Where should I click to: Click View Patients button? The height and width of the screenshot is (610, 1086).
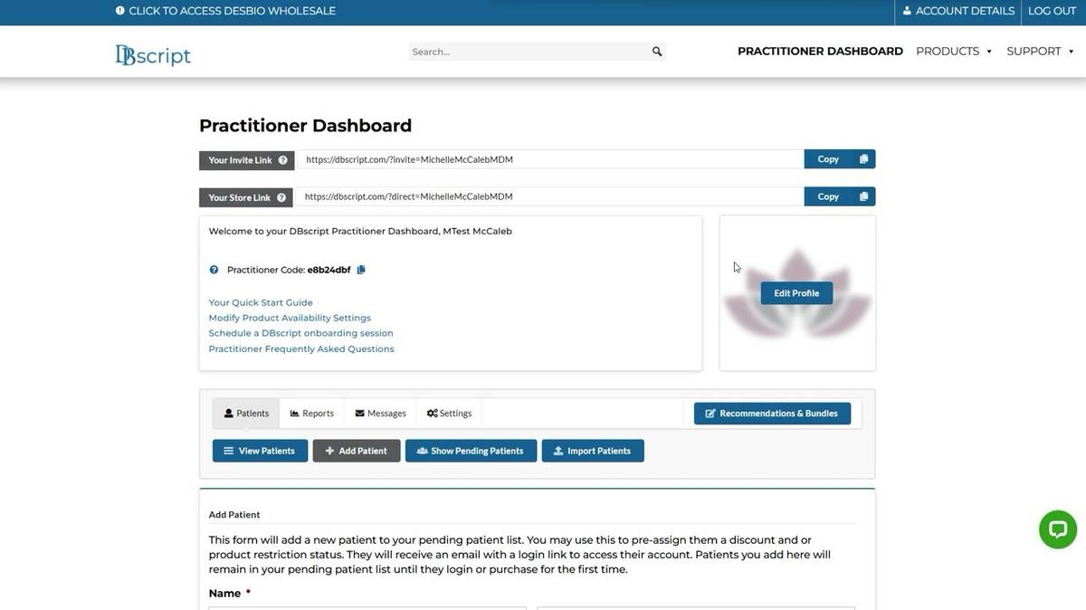pyautogui.click(x=260, y=451)
